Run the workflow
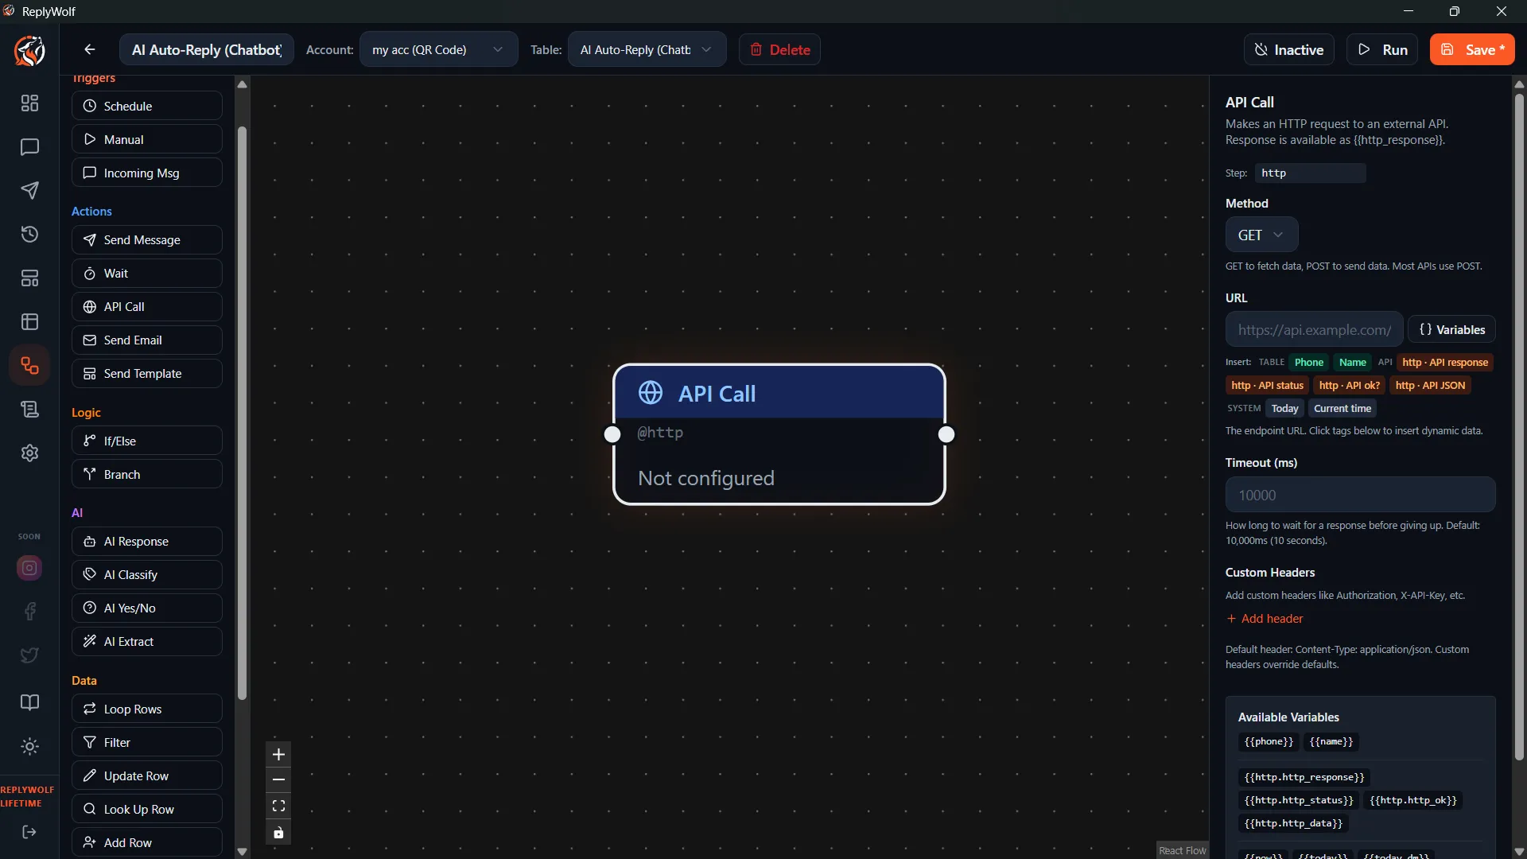This screenshot has height=859, width=1527. (x=1382, y=49)
